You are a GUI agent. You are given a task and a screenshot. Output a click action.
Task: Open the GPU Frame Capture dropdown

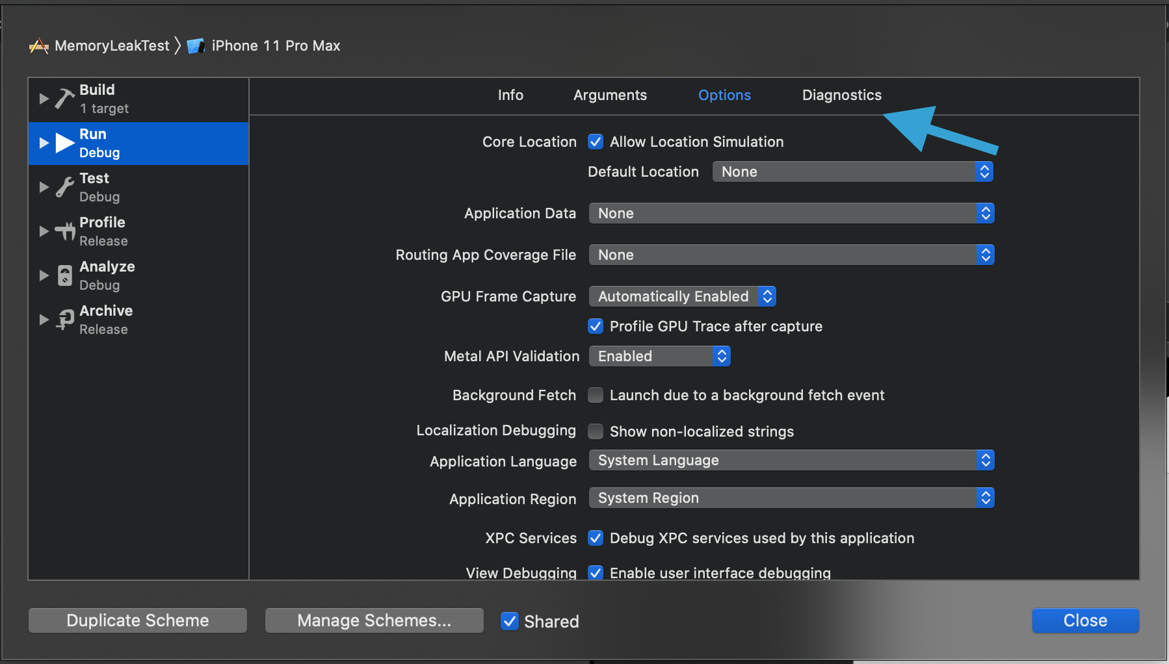[682, 296]
